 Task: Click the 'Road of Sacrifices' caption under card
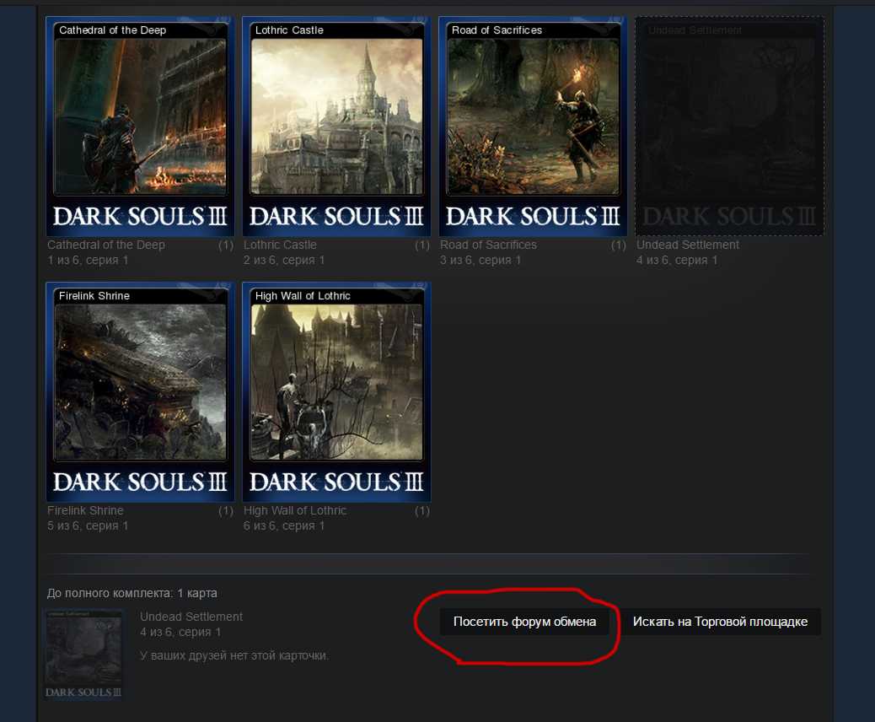[488, 245]
